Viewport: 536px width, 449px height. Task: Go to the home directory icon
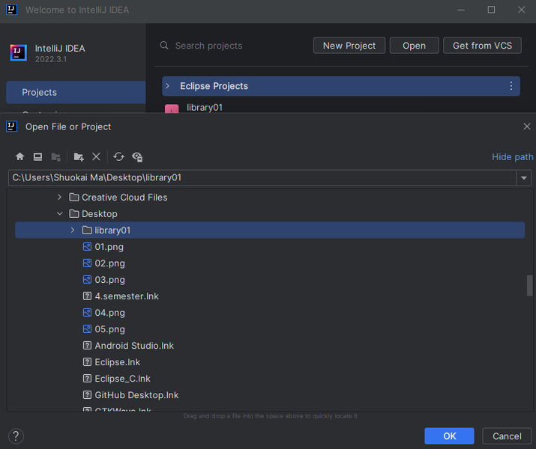pyautogui.click(x=19, y=156)
